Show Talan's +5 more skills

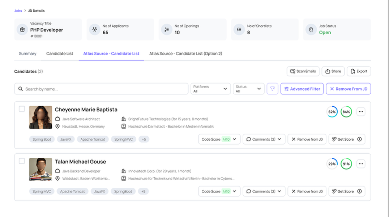[x=143, y=191]
